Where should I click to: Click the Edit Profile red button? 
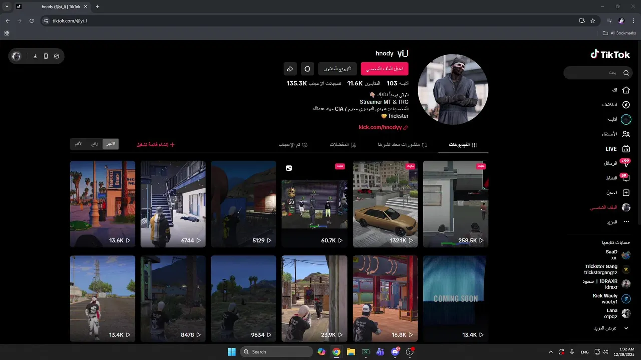[x=385, y=69]
